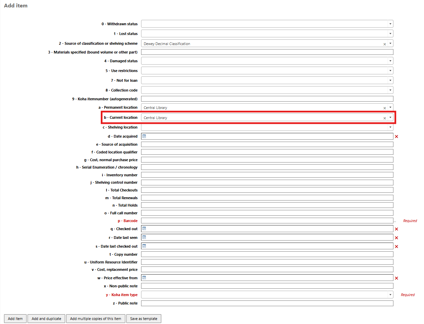Click the 'Add item' heading
This screenshot has width=424, height=324.
(16, 6)
